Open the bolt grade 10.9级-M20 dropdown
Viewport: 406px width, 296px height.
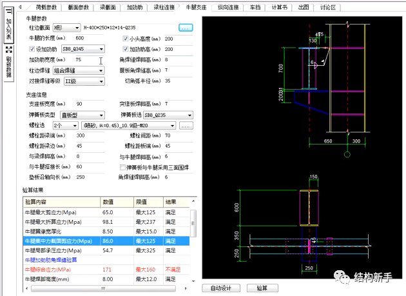(x=129, y=126)
